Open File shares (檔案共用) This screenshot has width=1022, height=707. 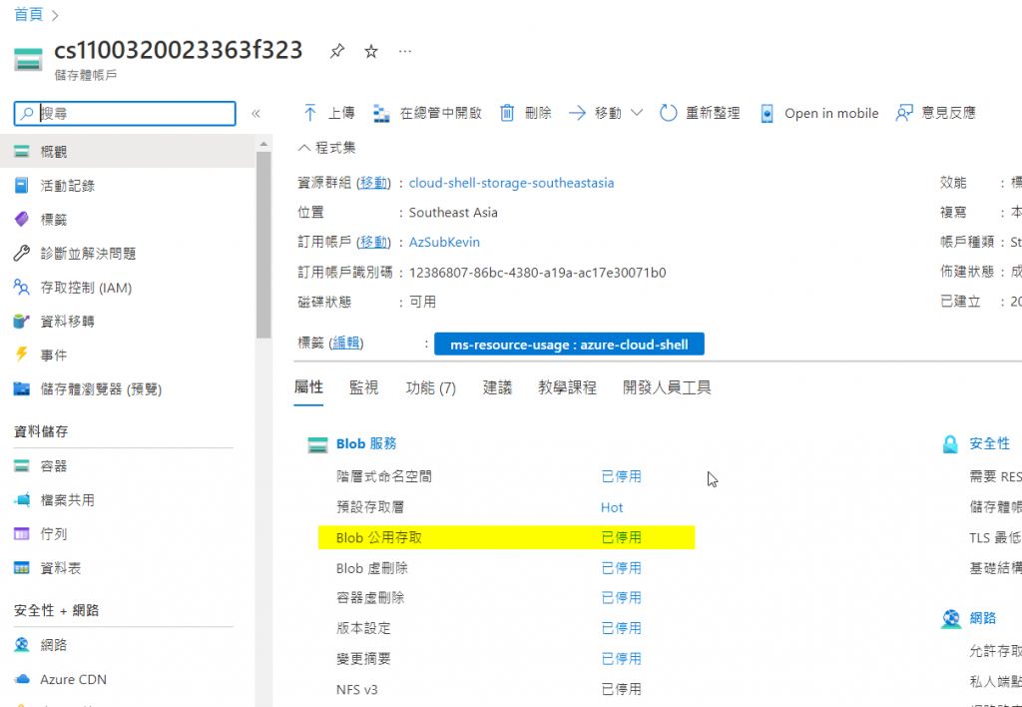click(127, 500)
